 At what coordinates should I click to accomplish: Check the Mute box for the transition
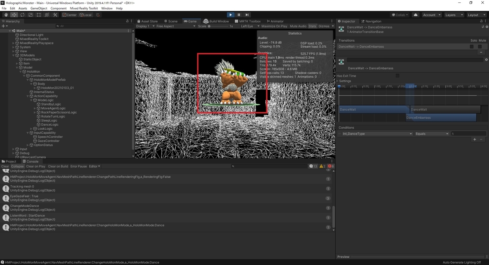[x=480, y=46]
